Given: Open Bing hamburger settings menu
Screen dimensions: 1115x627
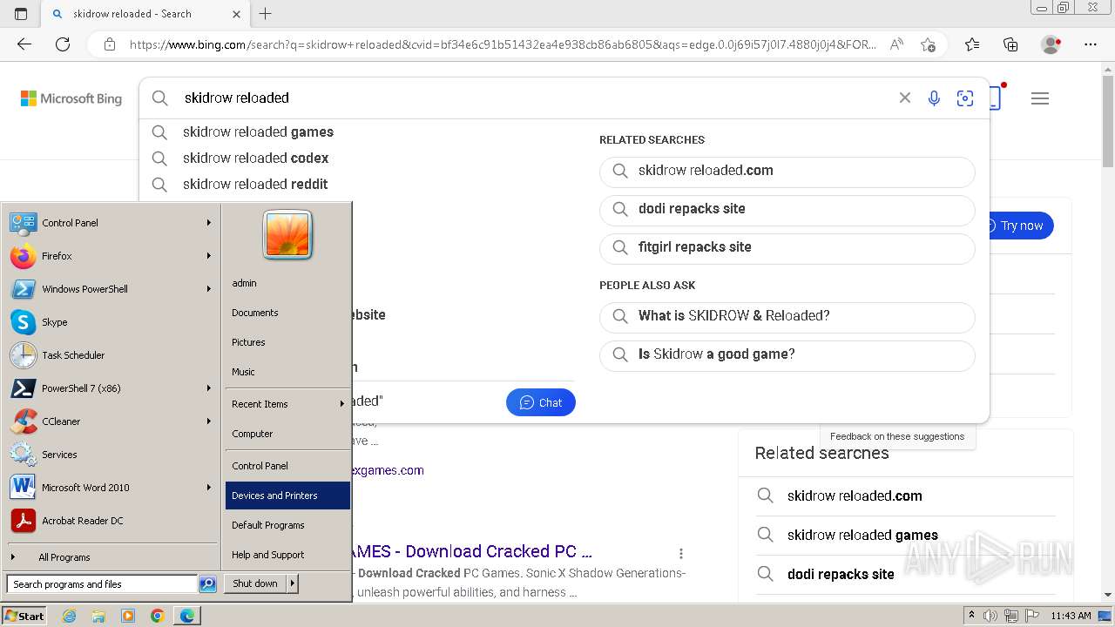Looking at the screenshot, I should [x=1040, y=98].
